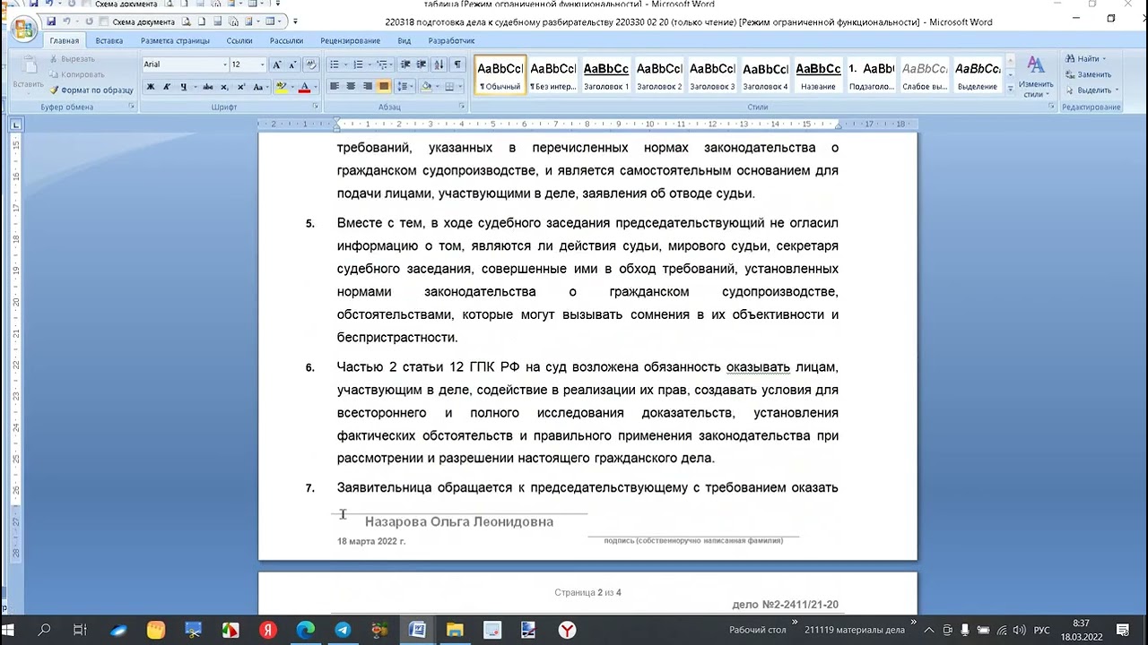
Task: Open Telegram from taskbar
Action: (343, 630)
